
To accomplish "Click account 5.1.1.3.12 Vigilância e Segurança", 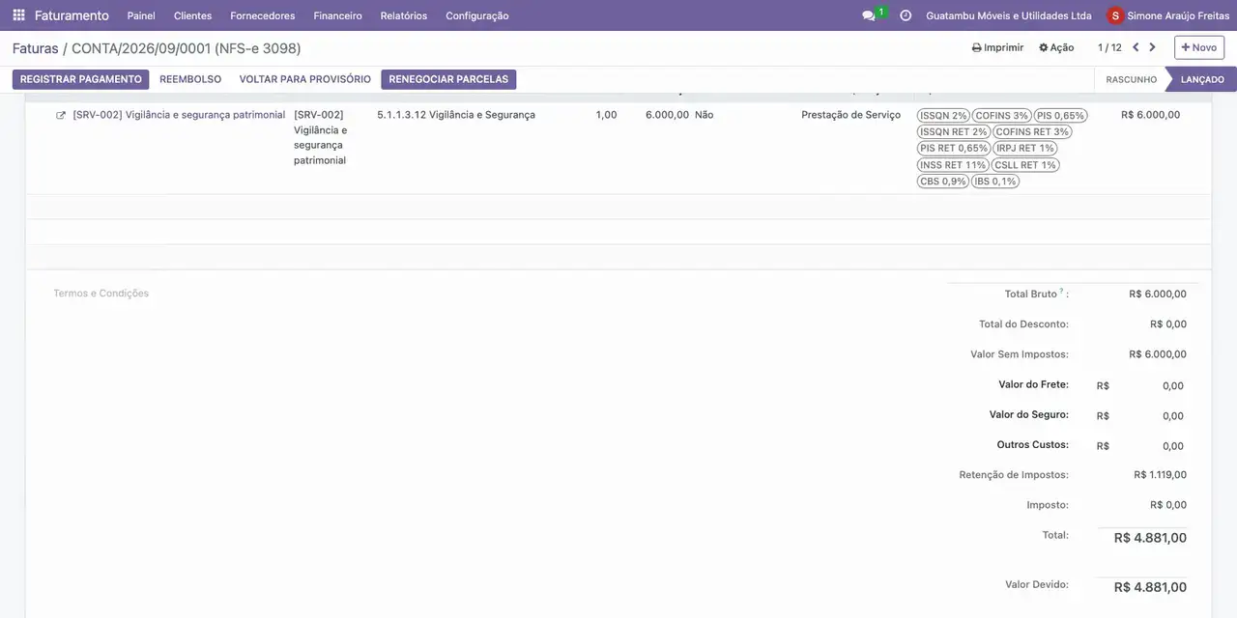I will pyautogui.click(x=456, y=115).
